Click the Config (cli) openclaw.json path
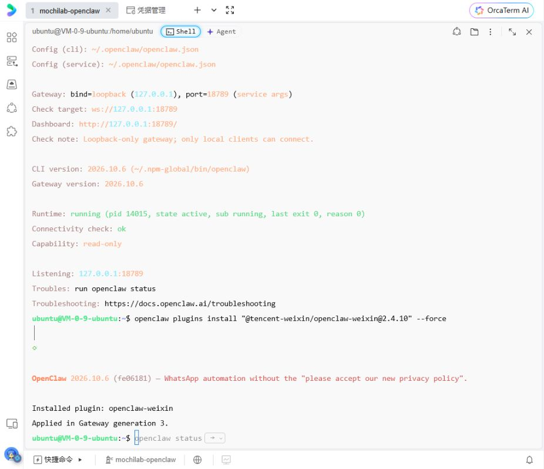Viewport: 544px width, 469px height. (x=145, y=49)
